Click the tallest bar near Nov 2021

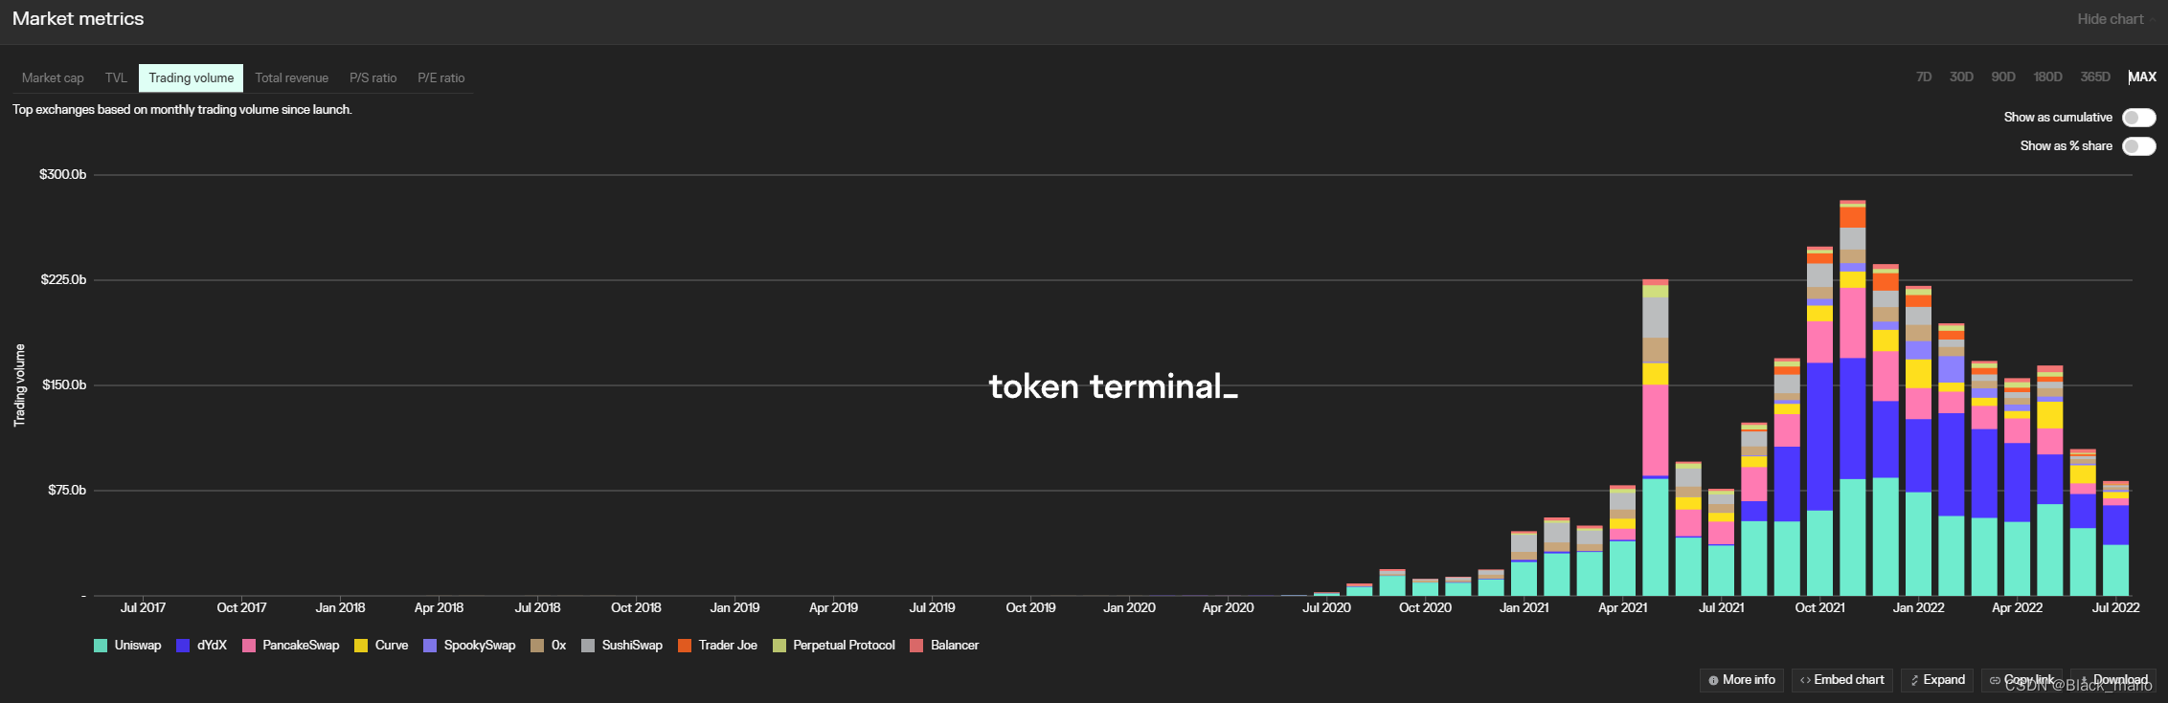pyautogui.click(x=1853, y=398)
